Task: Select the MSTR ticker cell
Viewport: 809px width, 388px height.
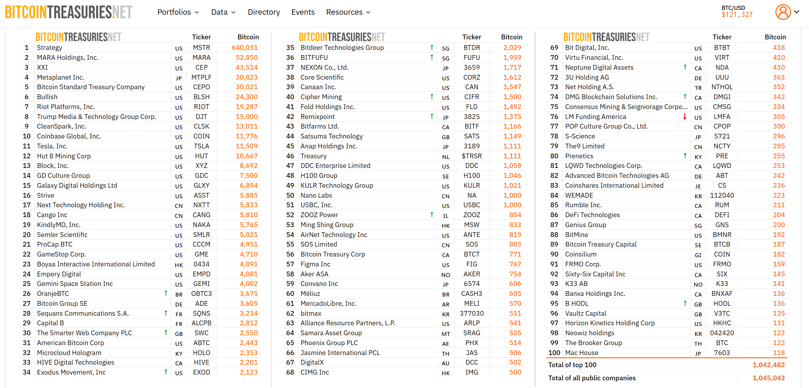Action: [x=201, y=48]
